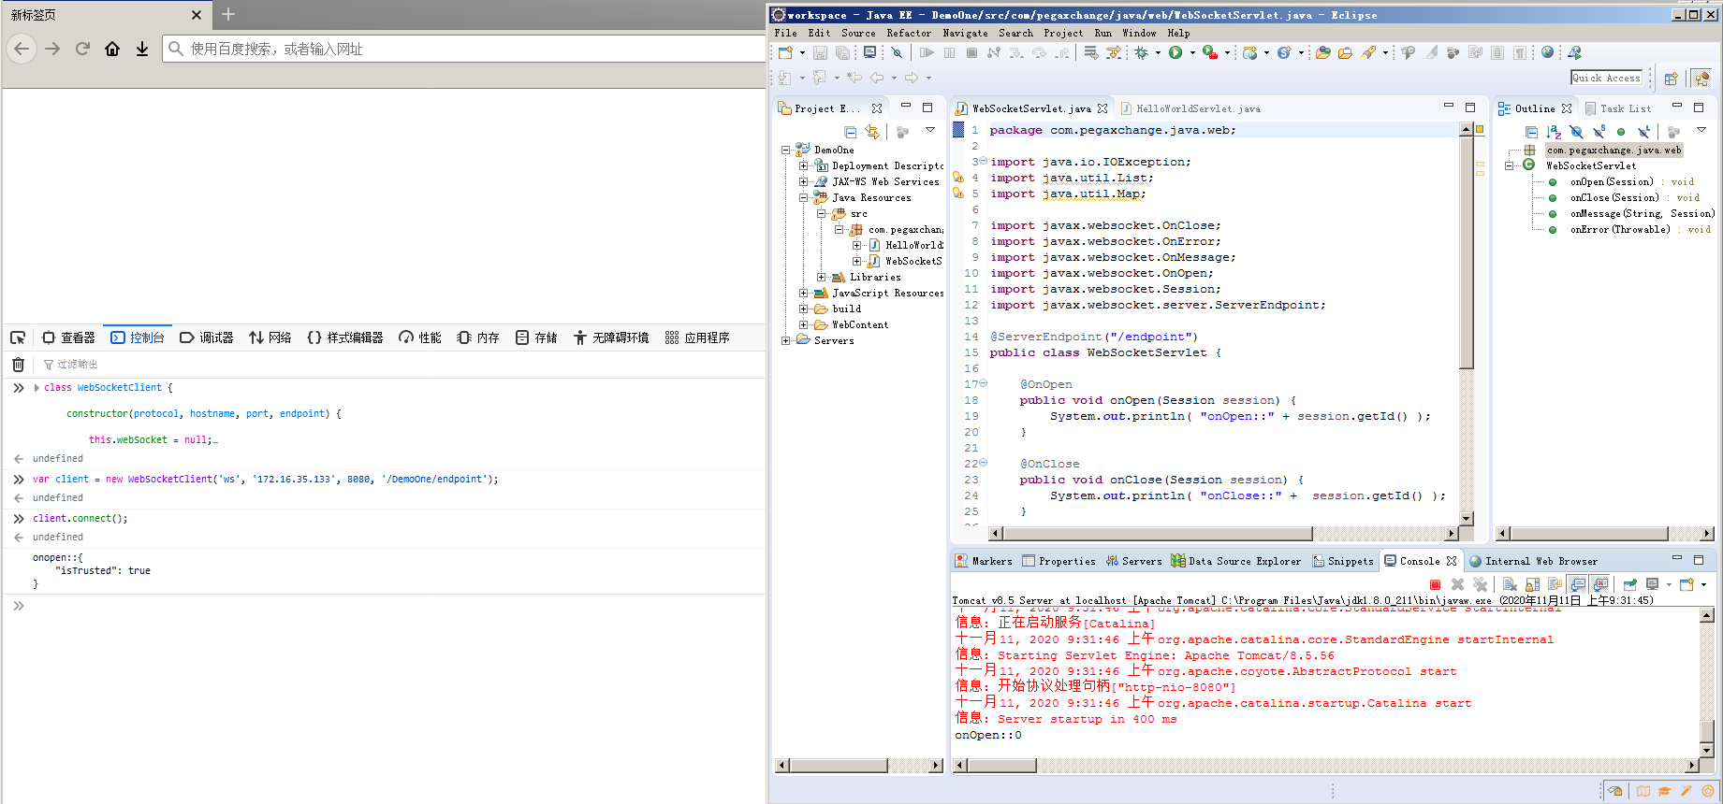Expand the WebContent folder node
1723x804 pixels.
[803, 324]
